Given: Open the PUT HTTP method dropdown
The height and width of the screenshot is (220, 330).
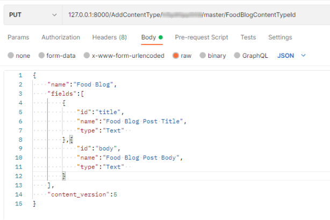Looking at the screenshot, I should tap(33, 15).
